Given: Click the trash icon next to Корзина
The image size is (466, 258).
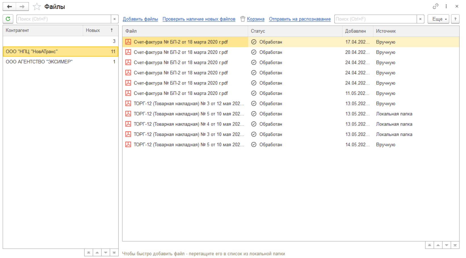Looking at the screenshot, I should tap(243, 19).
